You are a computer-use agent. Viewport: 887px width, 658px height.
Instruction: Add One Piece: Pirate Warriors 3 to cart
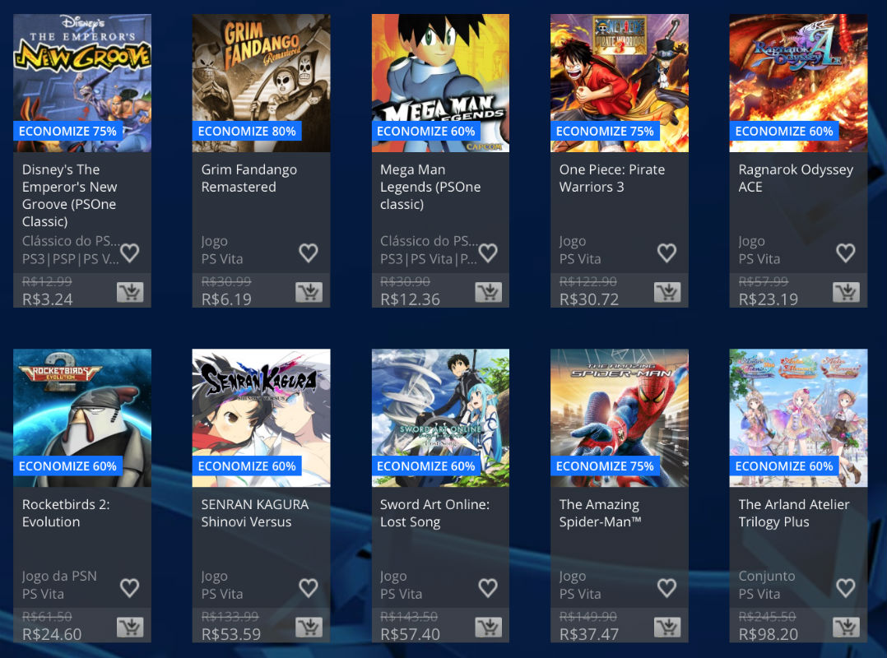(x=667, y=292)
